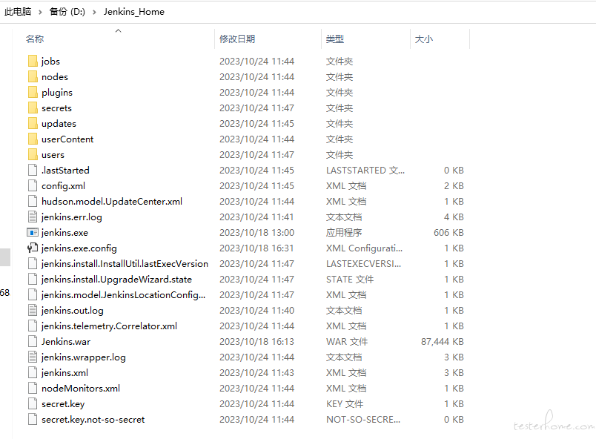Select the folder name userContent

pos(67,139)
